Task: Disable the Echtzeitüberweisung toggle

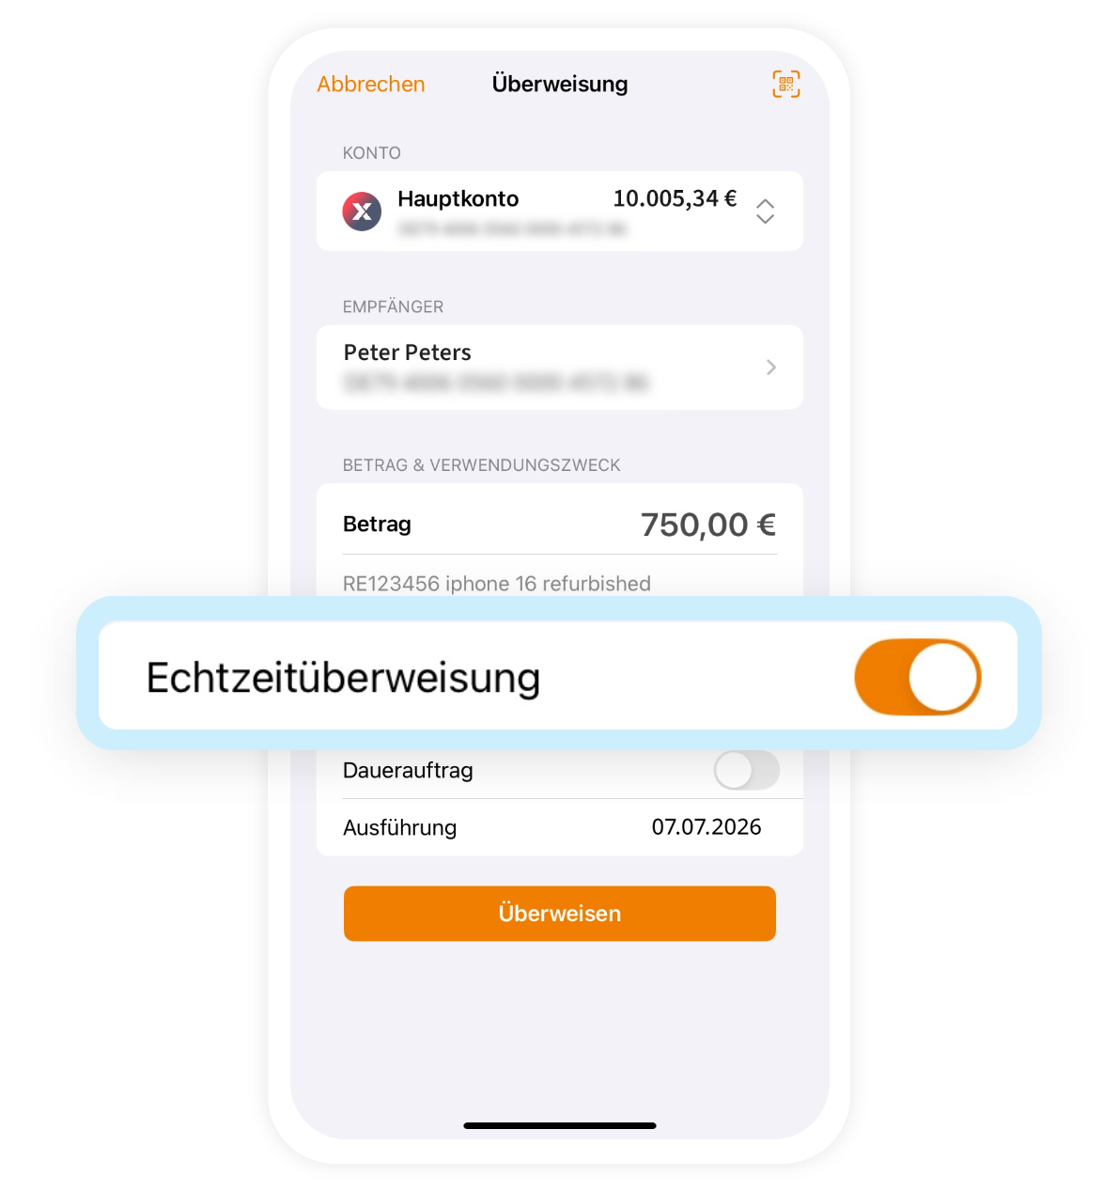Action: (918, 677)
